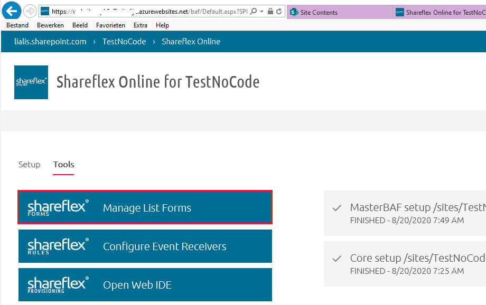The image size is (486, 305).
Task: Select the Tools tab
Action: [x=63, y=165]
